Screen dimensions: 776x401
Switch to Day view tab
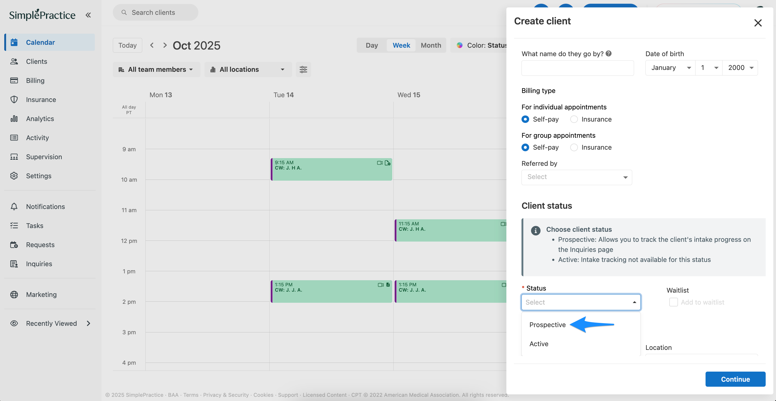pyautogui.click(x=372, y=45)
